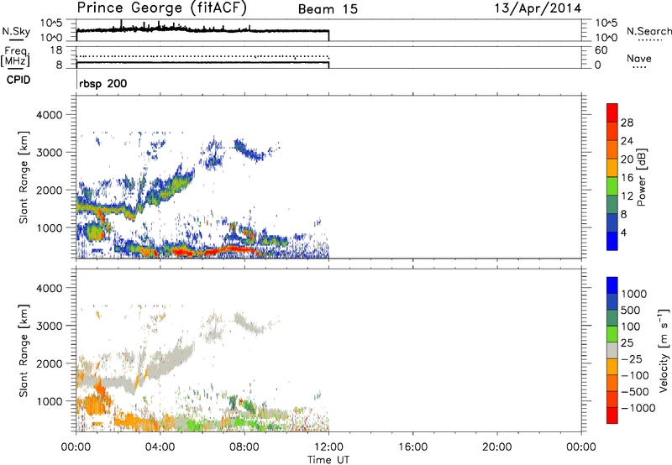
Task: Pick the top blue segment of the velocity colorbar
Action: (612, 285)
